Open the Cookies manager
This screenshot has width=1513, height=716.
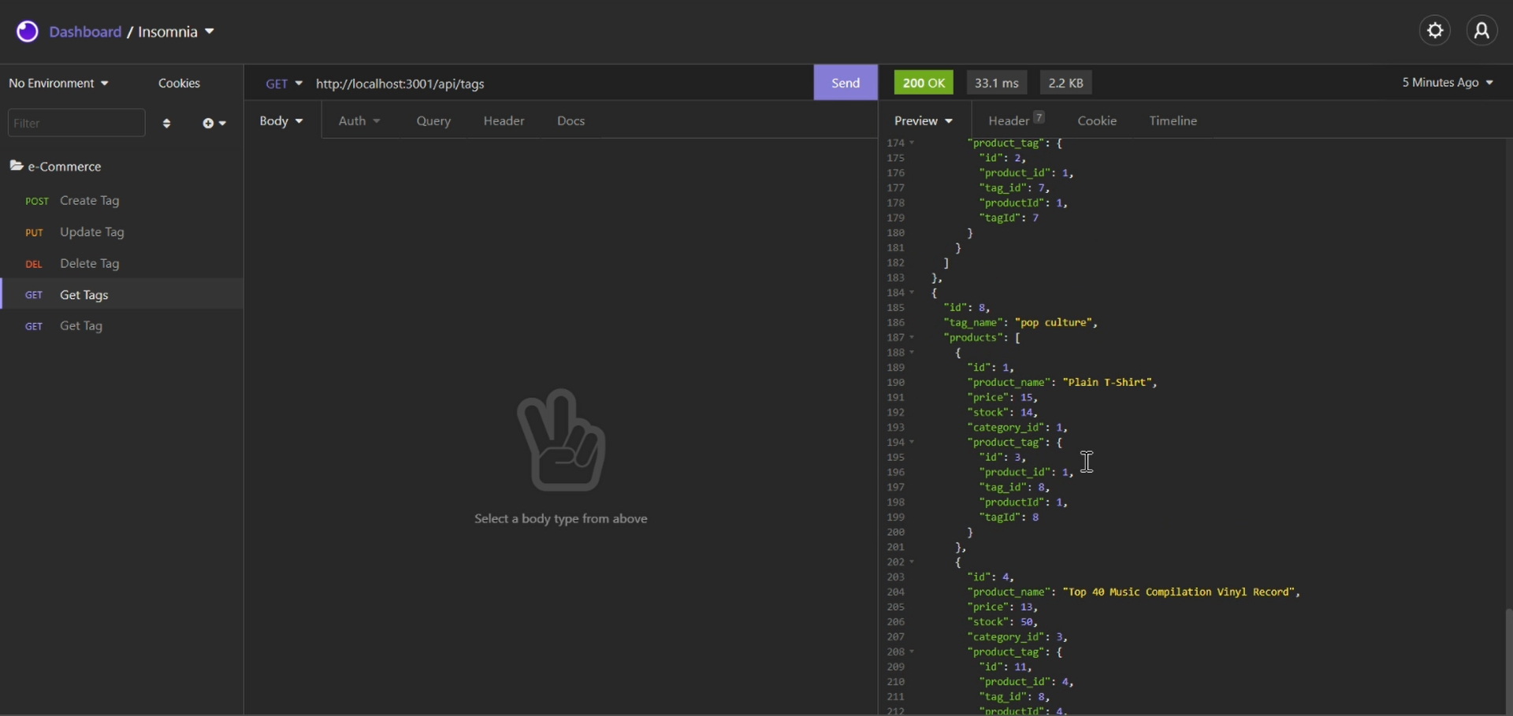coord(179,82)
